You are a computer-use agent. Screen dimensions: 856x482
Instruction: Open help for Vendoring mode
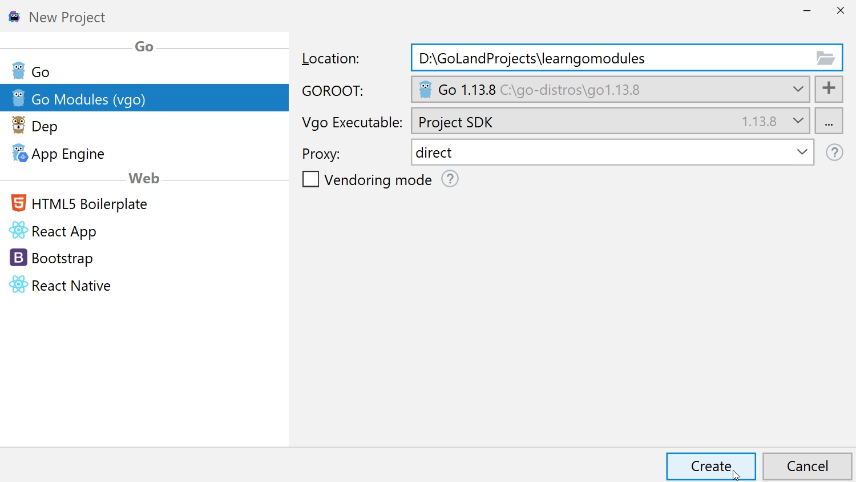(450, 179)
